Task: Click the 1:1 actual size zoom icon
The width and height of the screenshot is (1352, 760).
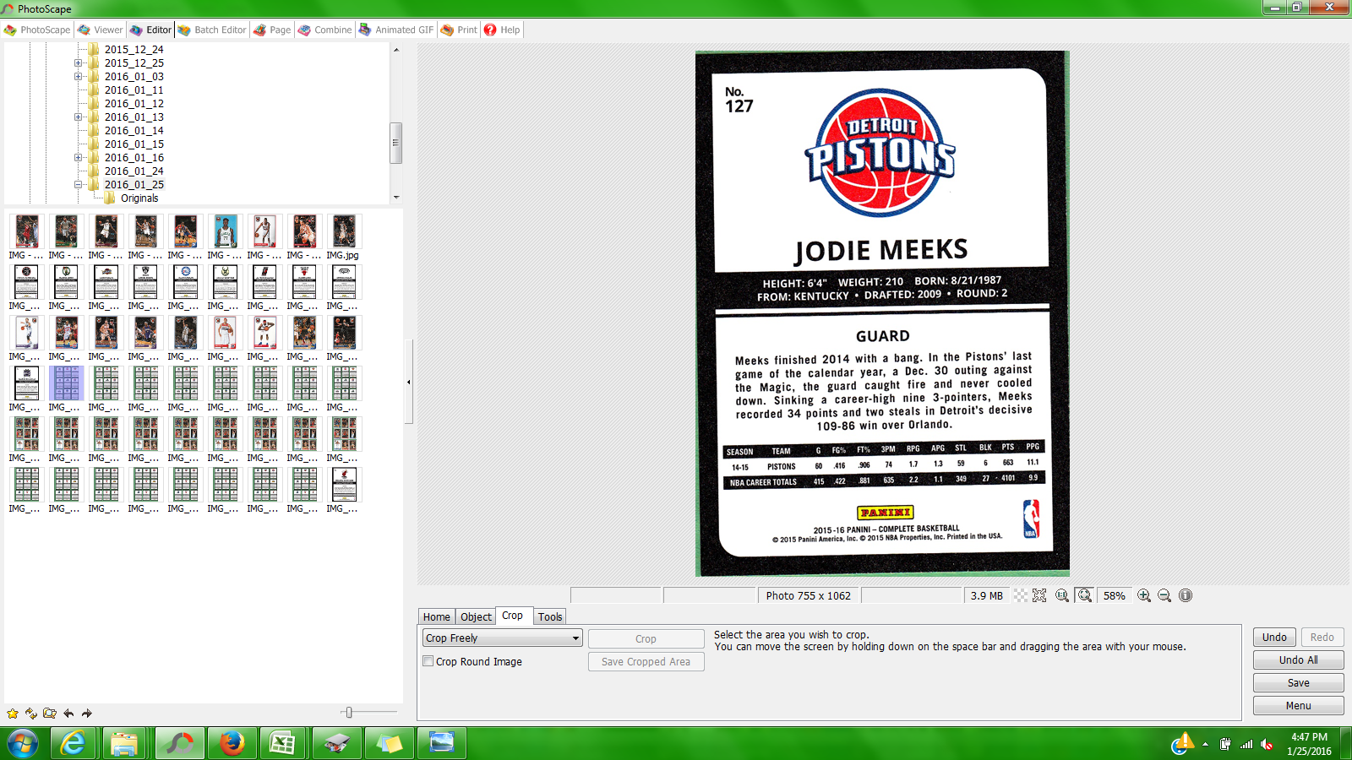Action: [1062, 595]
